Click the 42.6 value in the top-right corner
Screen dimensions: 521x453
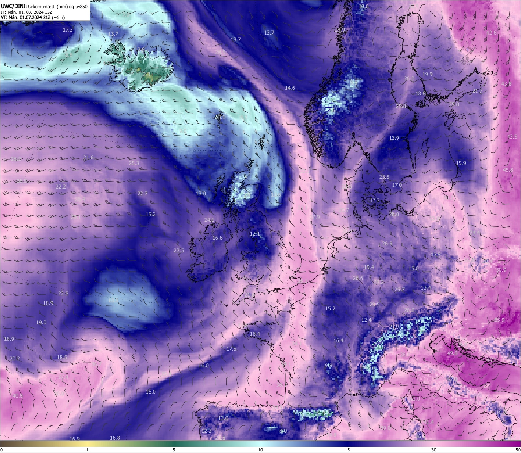click(492, 33)
